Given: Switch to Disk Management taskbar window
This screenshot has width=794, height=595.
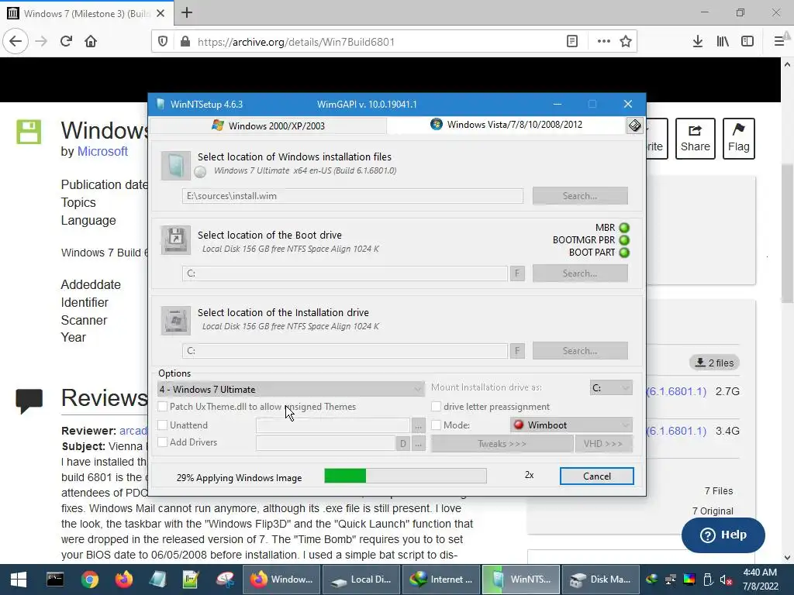Looking at the screenshot, I should tap(600, 580).
